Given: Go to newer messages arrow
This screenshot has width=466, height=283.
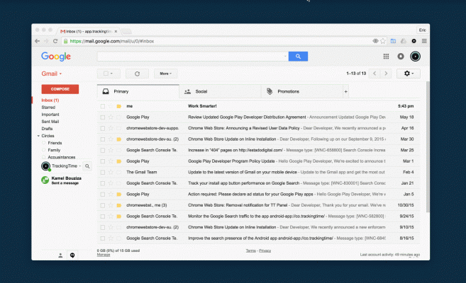Looking at the screenshot, I should 375,73.
